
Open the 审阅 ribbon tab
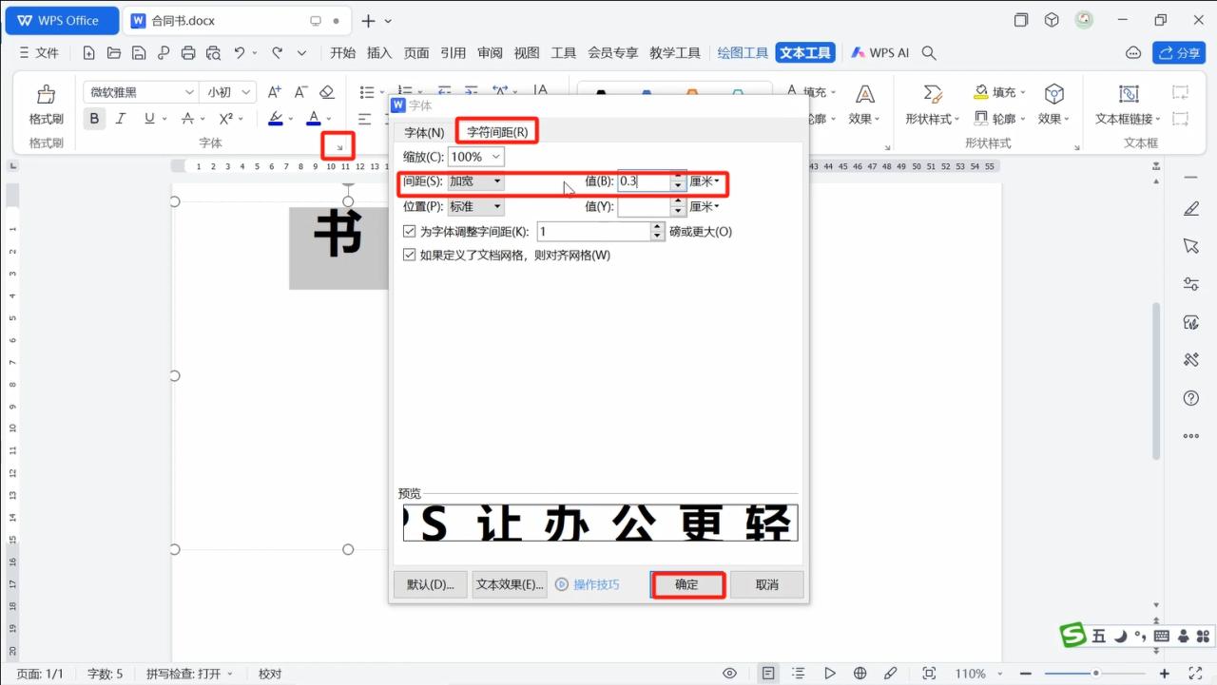click(x=491, y=53)
